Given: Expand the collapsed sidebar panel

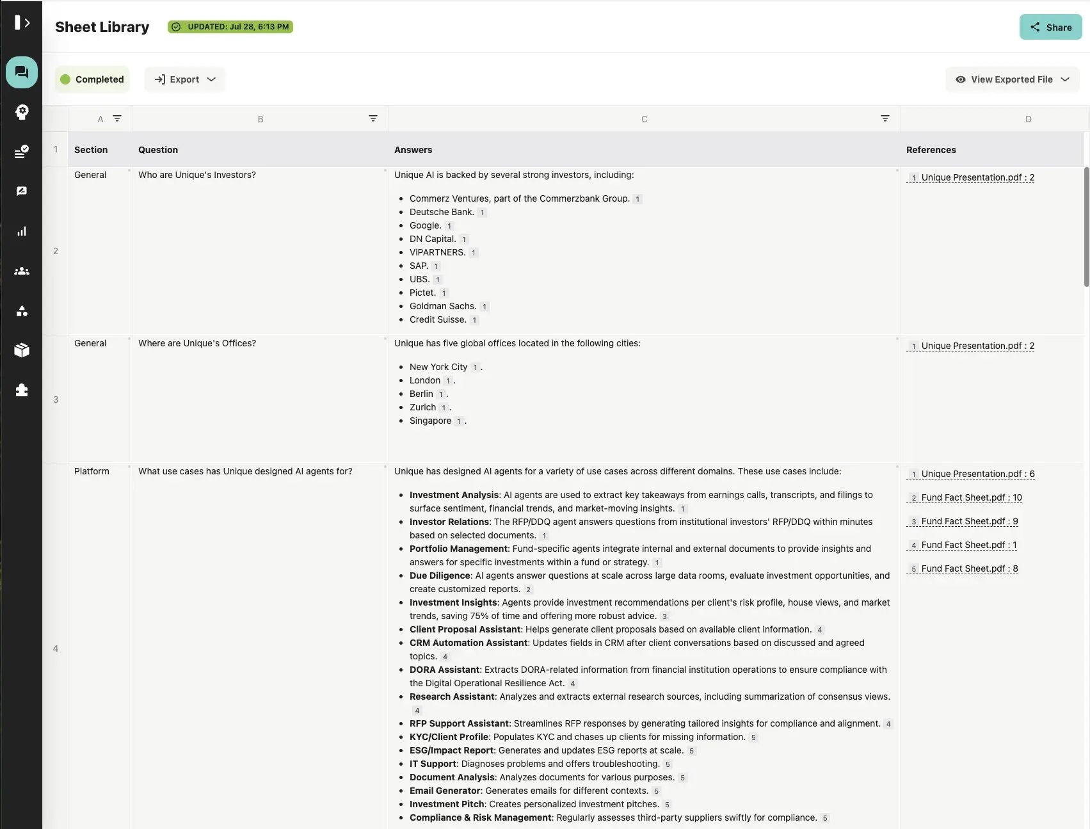Looking at the screenshot, I should [22, 23].
